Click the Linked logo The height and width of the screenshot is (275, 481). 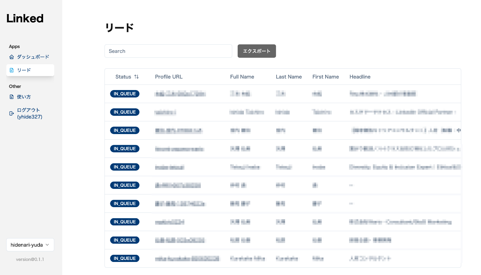click(x=24, y=18)
